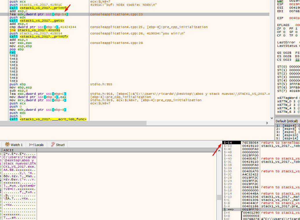The image size is (300, 220).
Task: Toggle the PF parity flag value
Action: 296,28
